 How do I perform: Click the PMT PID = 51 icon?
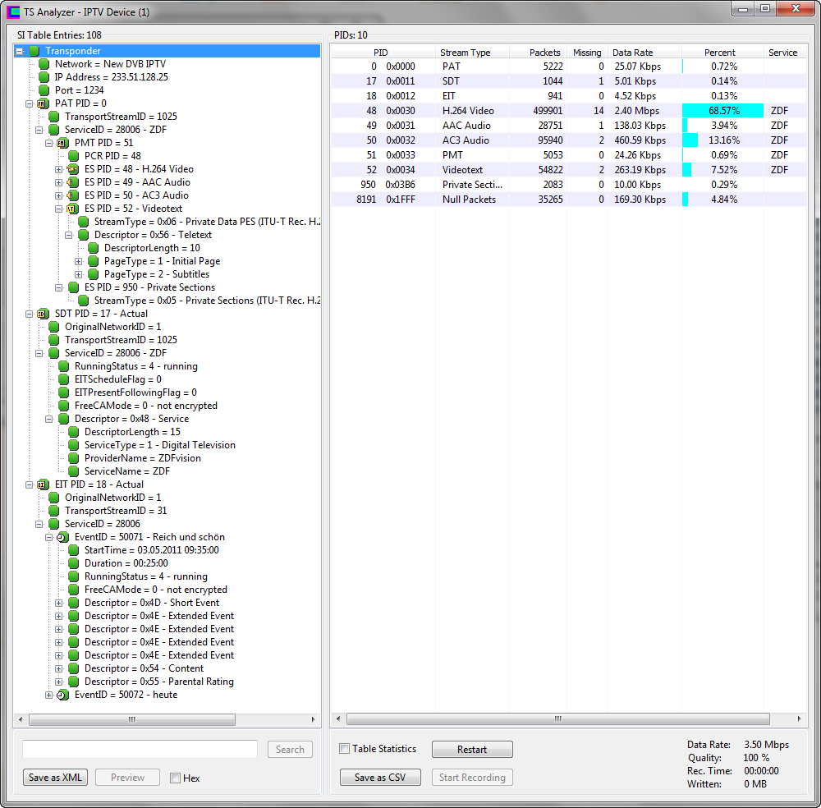[x=62, y=143]
